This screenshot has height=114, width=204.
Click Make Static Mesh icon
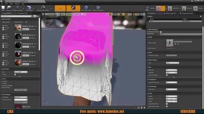coord(86,8)
